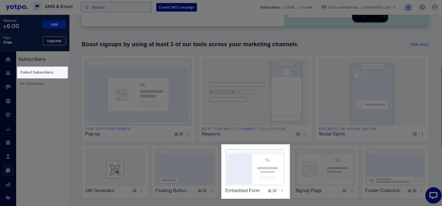Select Collect Subscribers in the submenu
Viewport: 442px width, 206px height.
pos(42,72)
